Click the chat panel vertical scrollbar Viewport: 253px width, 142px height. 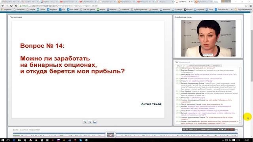click(240, 95)
